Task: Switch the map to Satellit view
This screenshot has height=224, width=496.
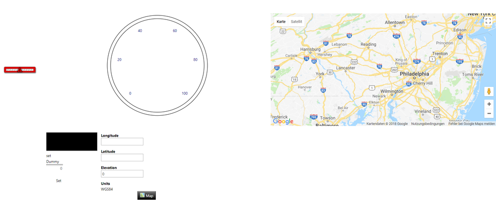Action: (x=296, y=21)
